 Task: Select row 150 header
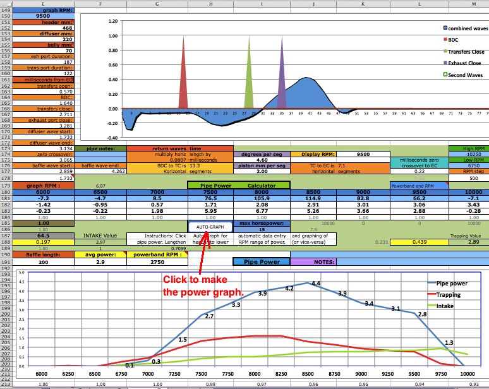[x=6, y=16]
